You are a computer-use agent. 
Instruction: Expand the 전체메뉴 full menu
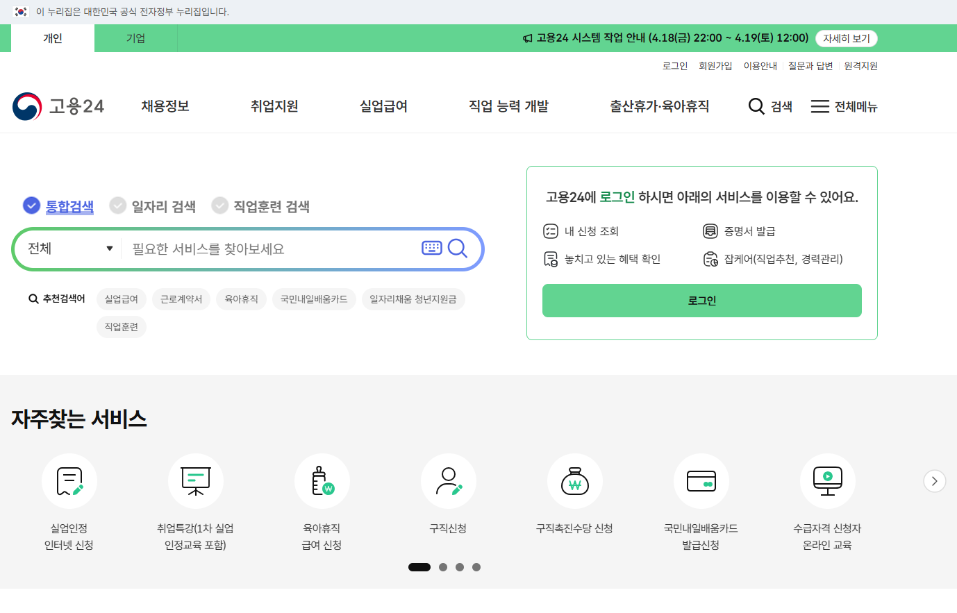pyautogui.click(x=844, y=106)
